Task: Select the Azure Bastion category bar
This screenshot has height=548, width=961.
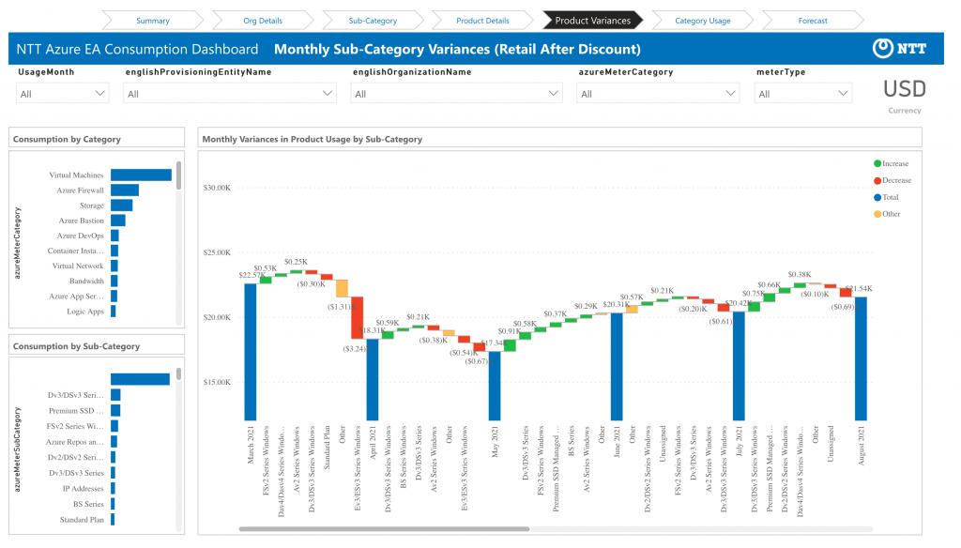Action: [118, 221]
